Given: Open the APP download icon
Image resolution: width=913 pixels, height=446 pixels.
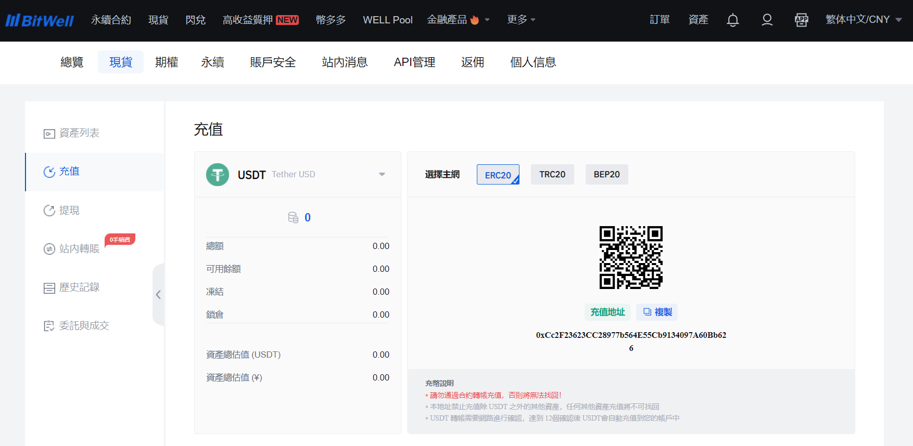Looking at the screenshot, I should pyautogui.click(x=801, y=20).
